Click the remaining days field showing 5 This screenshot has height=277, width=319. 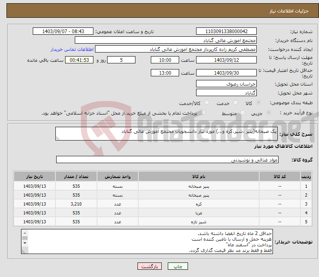pos(121,60)
